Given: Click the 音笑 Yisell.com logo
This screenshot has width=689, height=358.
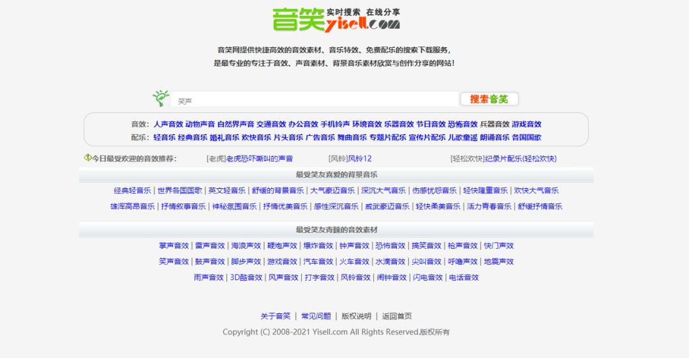Looking at the screenshot, I should pyautogui.click(x=336, y=20).
